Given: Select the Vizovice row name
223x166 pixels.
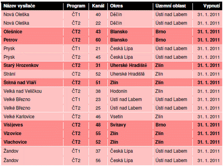Looking at the screenshot, I should point(12,133).
